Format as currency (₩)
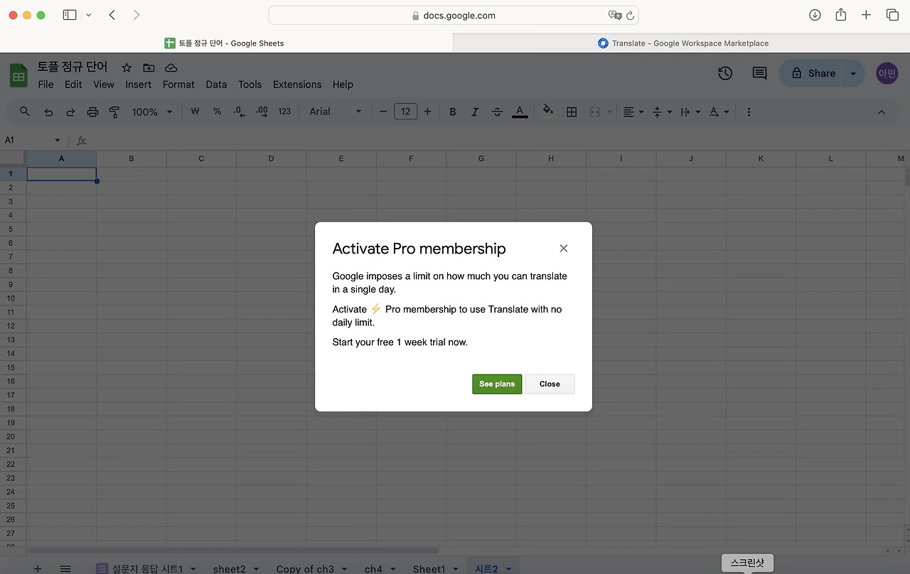This screenshot has height=574, width=910. pyautogui.click(x=195, y=112)
